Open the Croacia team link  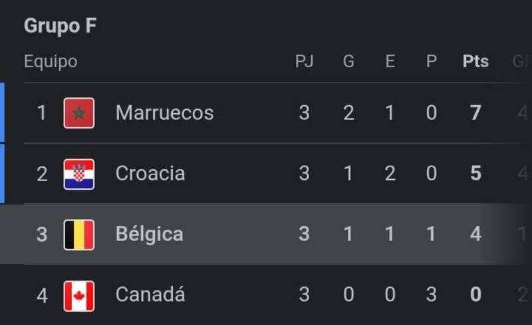pos(150,174)
